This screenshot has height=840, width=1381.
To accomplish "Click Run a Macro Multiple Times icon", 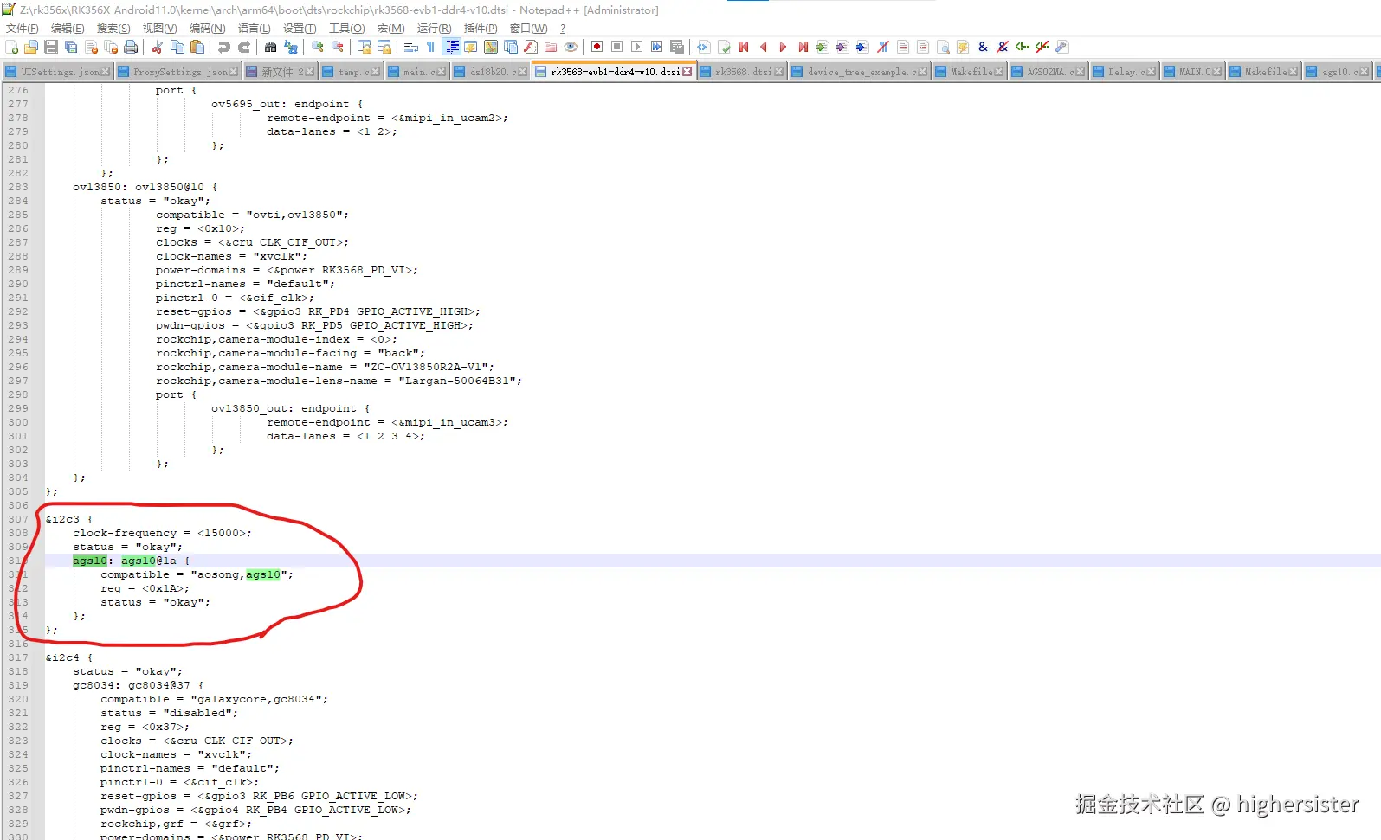I will 657,47.
